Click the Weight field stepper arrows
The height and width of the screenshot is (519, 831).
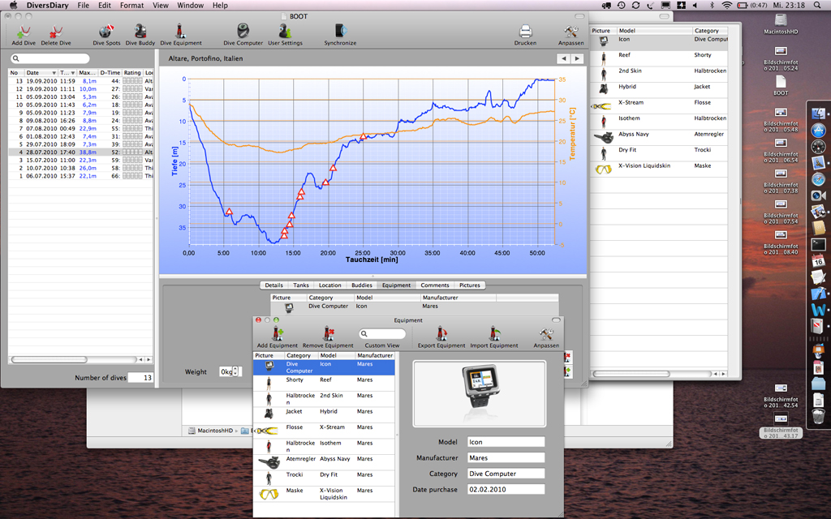(236, 371)
